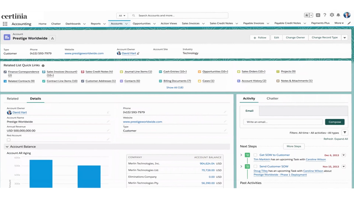Click the Compose button
The height and width of the screenshot is (199, 354).
335,122
